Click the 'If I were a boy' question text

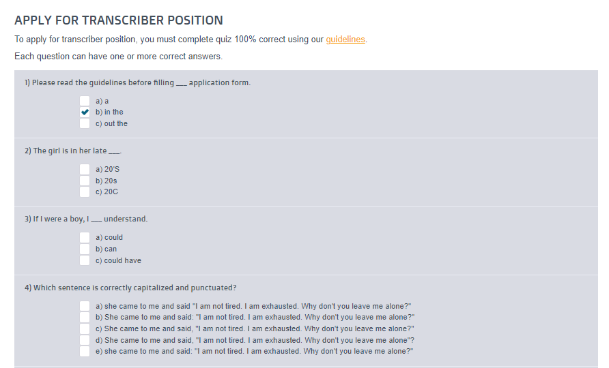coord(85,219)
